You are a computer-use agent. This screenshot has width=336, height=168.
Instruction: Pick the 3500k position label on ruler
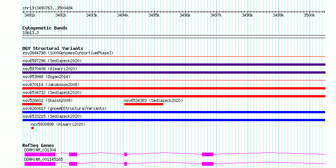(x=310, y=15)
